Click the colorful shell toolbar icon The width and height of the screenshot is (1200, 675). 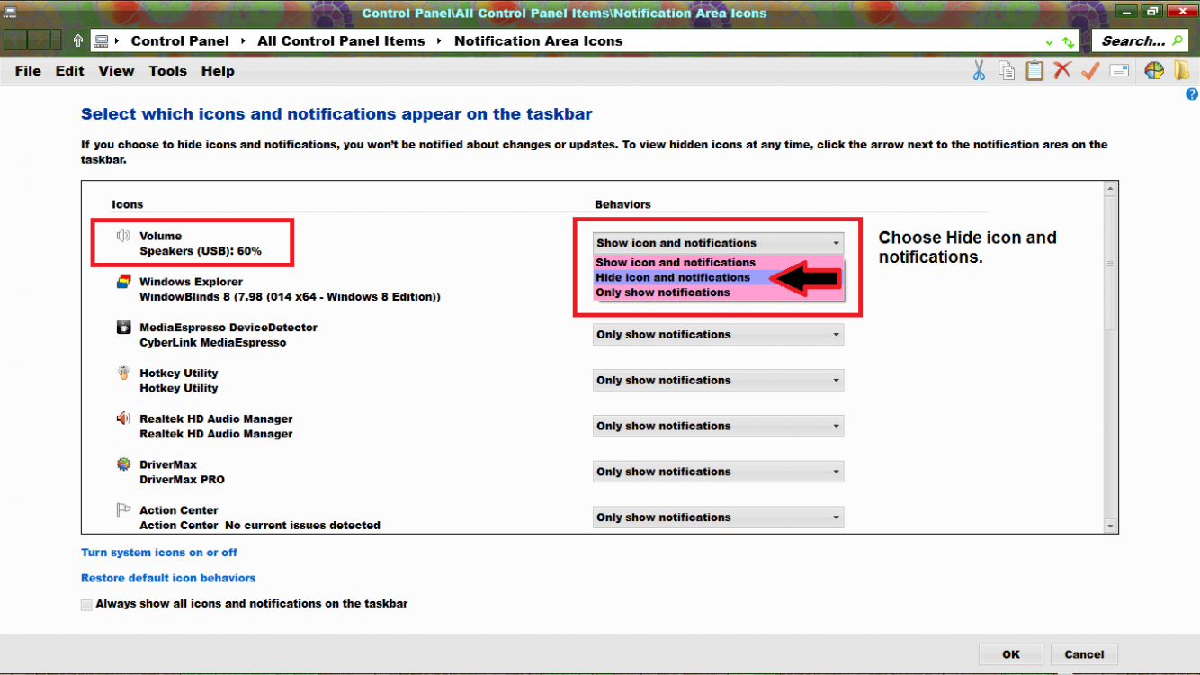1154,71
